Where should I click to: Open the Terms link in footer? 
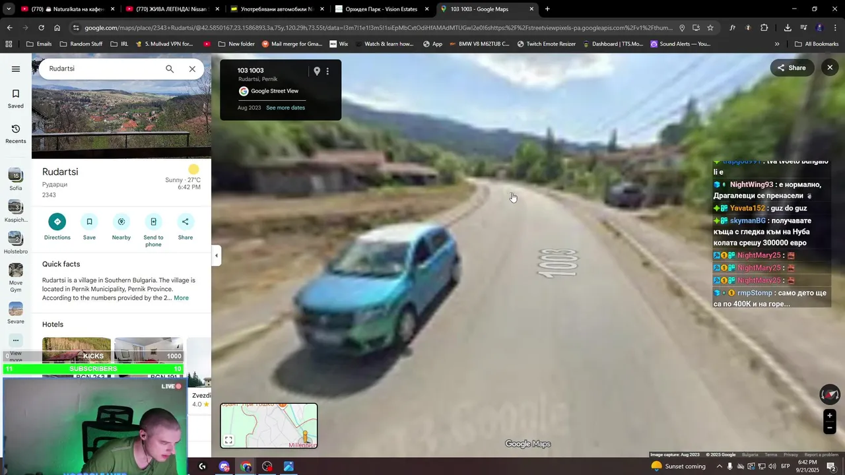pyautogui.click(x=771, y=455)
